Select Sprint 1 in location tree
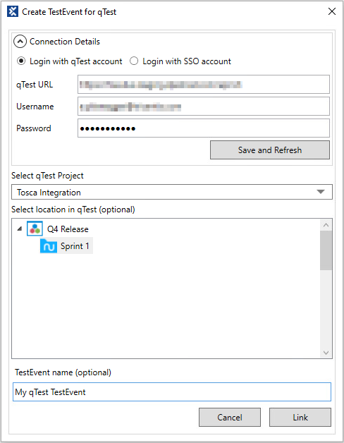The height and width of the screenshot is (443, 344). [x=75, y=246]
